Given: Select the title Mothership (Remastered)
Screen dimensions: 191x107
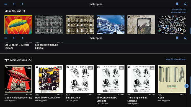Looking at the screenshot, I should 18,98.
